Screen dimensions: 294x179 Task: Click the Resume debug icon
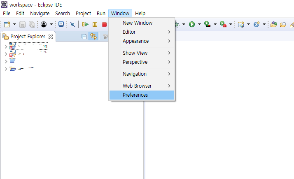pos(85,24)
